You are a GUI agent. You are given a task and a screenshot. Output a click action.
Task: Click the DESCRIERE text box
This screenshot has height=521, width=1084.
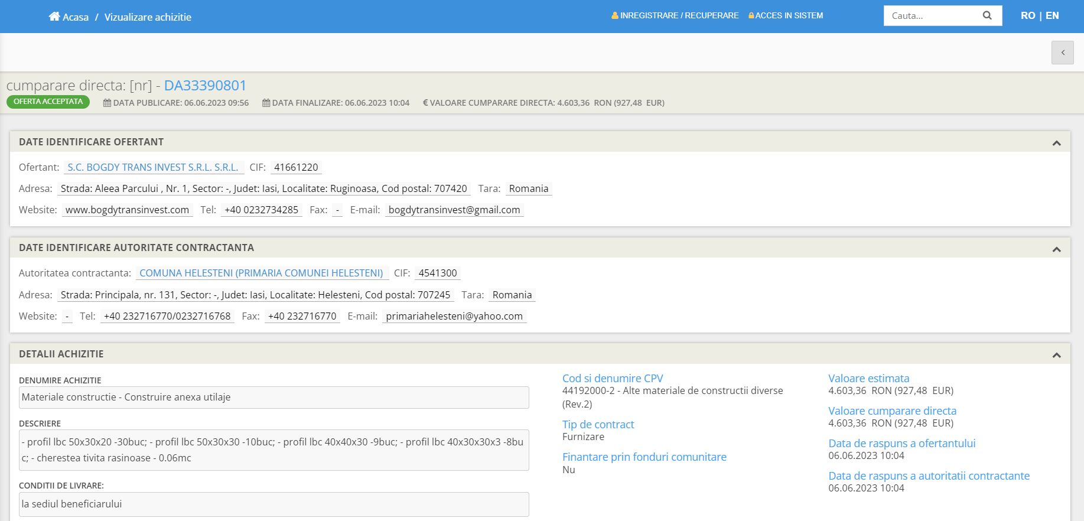coord(274,450)
